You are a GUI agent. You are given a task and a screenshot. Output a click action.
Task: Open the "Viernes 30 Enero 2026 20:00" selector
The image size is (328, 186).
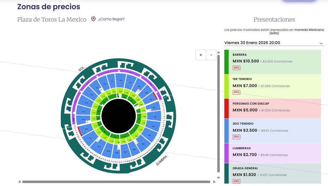(x=271, y=43)
